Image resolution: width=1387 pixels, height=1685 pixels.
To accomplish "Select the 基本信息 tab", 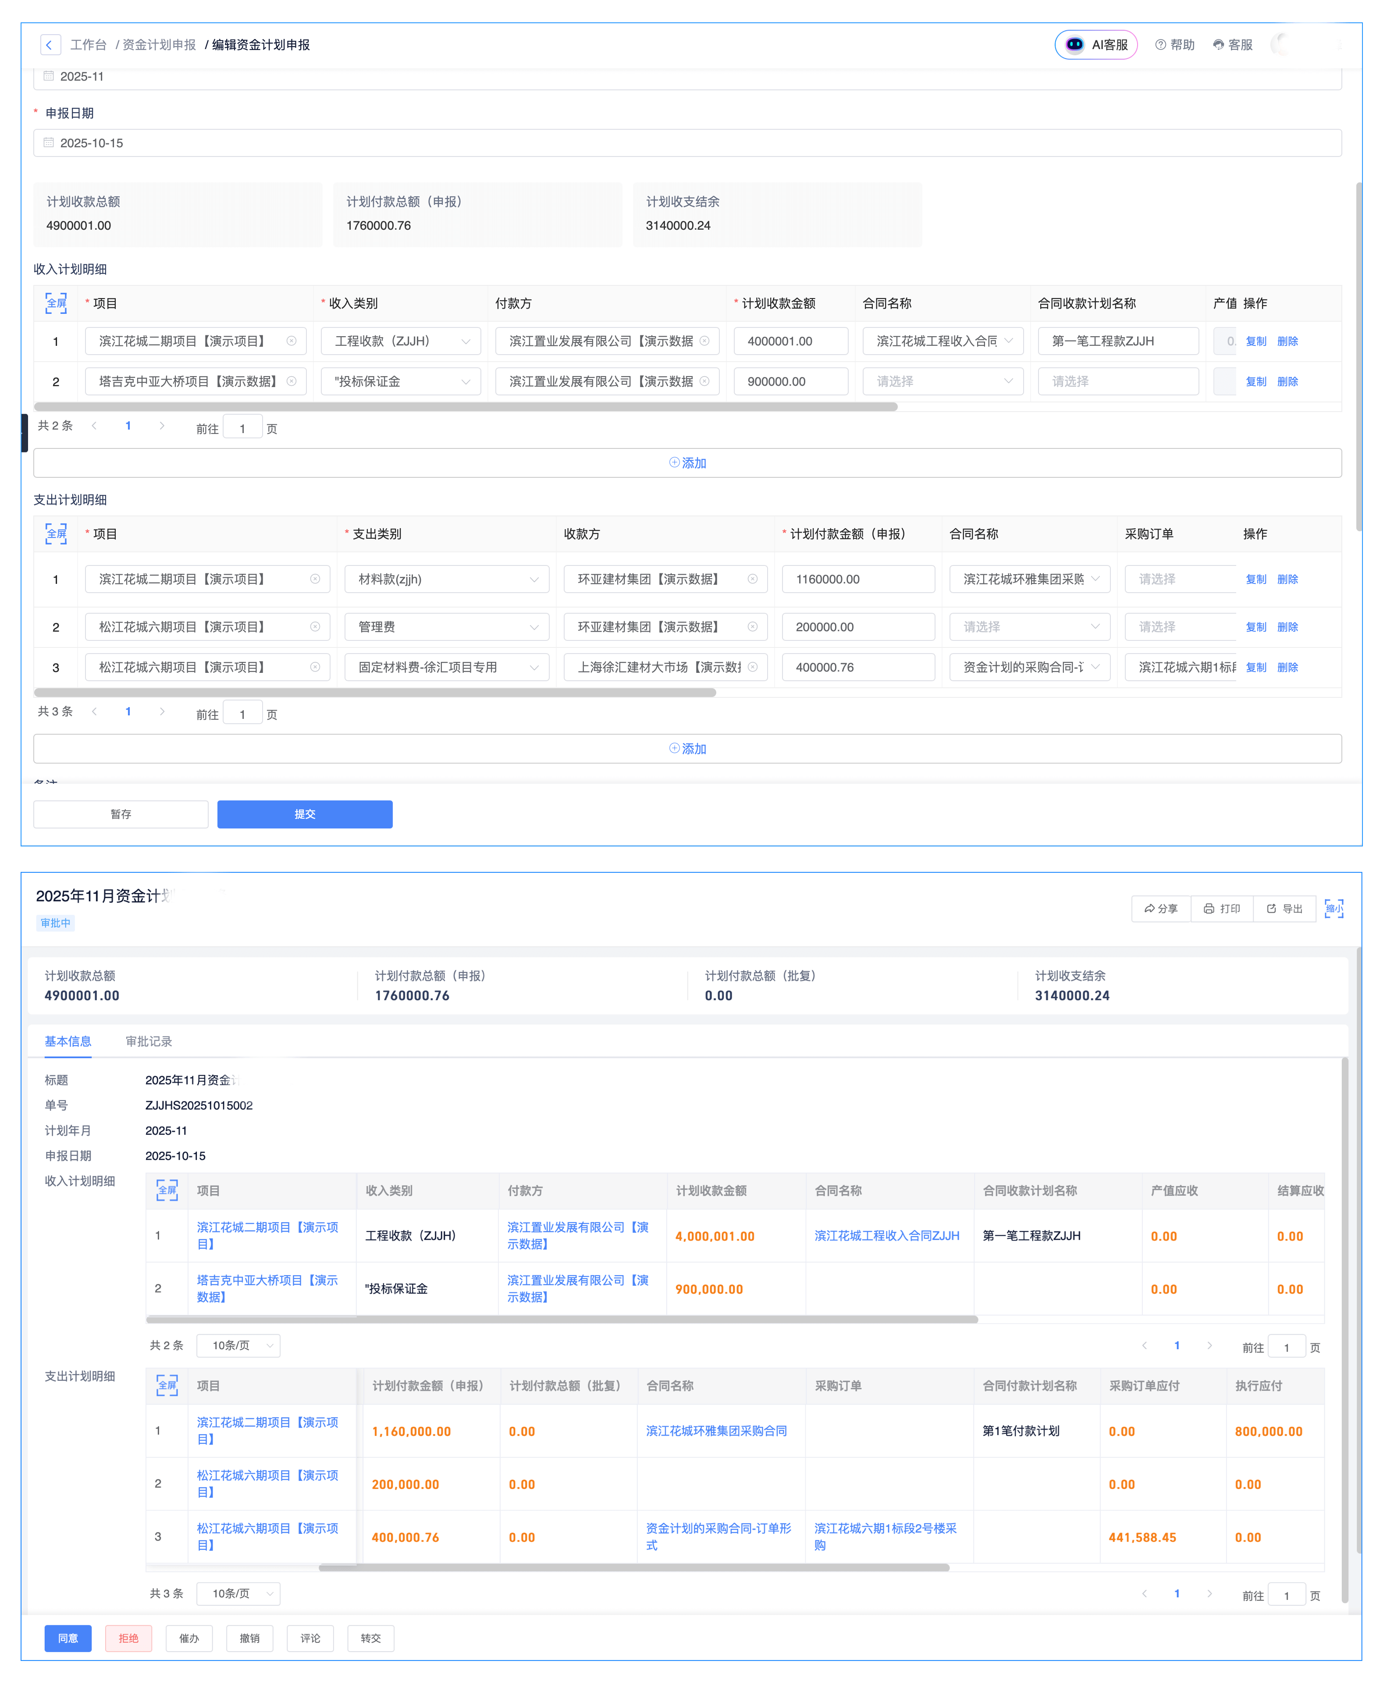I will 68,1041.
